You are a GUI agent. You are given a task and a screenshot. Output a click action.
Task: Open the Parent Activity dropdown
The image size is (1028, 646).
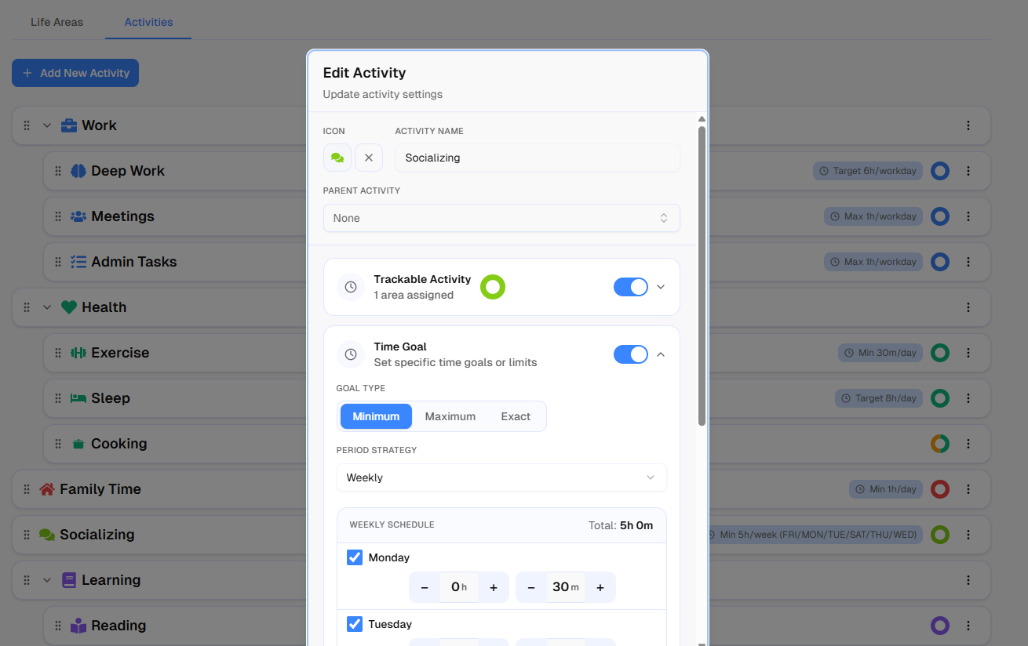(x=501, y=218)
